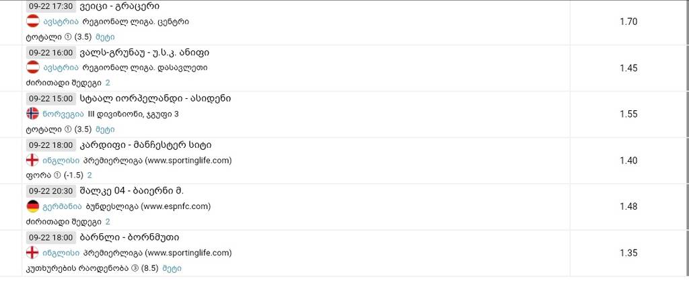This screenshot has width=689, height=281.
Task: Pick the 1.35 odds for ბარნლი - ბორნმუთი
Action: pos(628,253)
